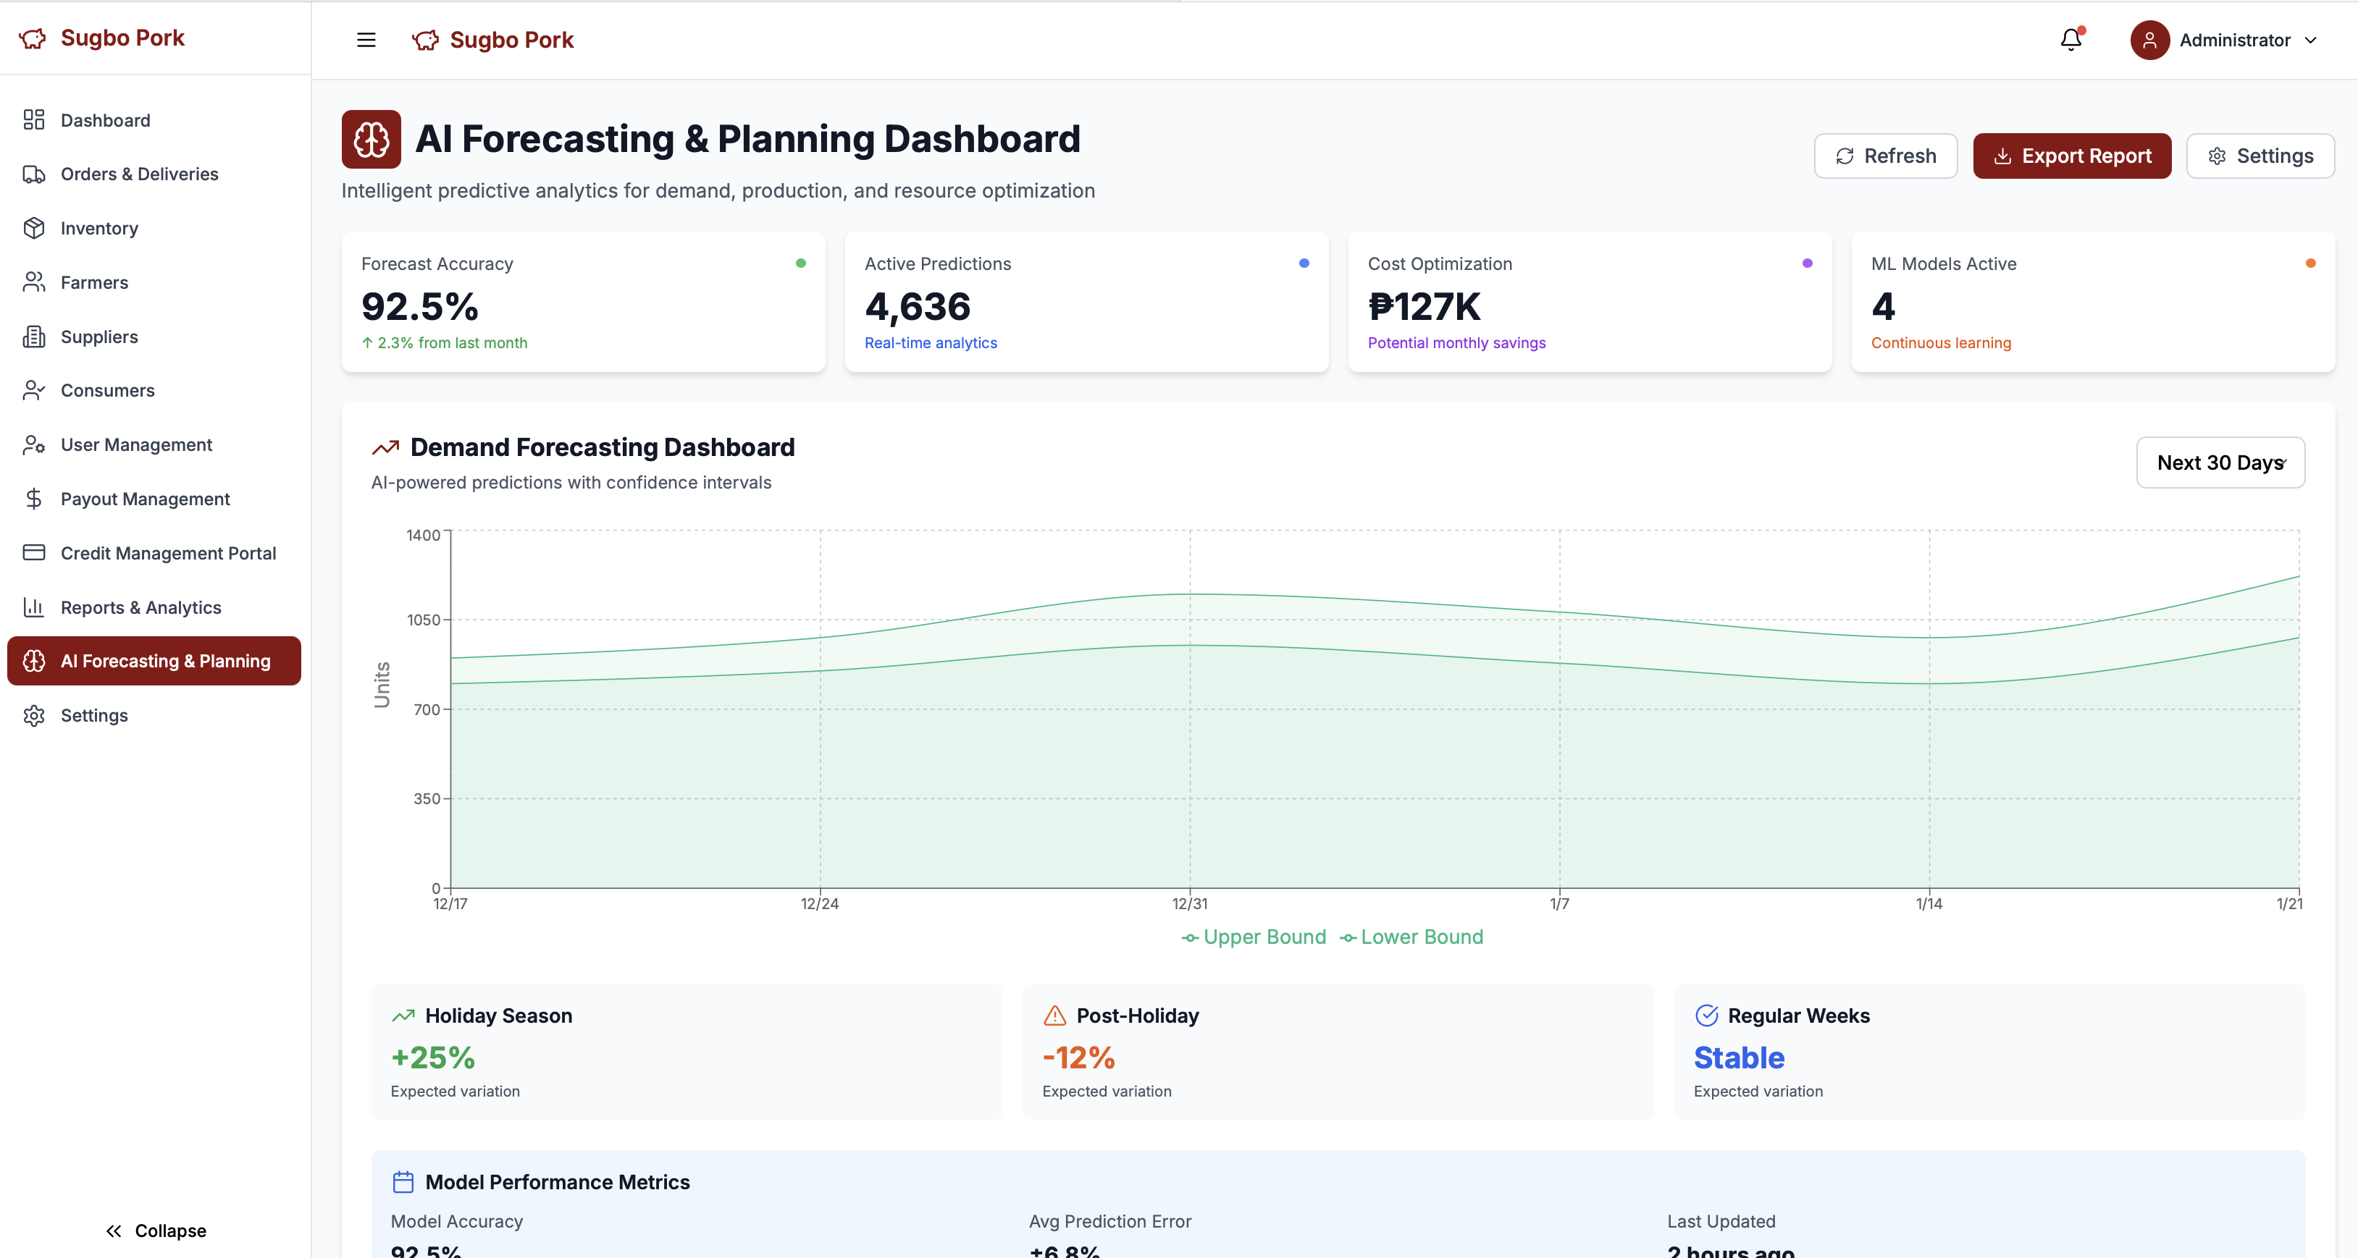Open User Management in sidebar
Screen dimensions: 2358x1258
click(x=136, y=444)
